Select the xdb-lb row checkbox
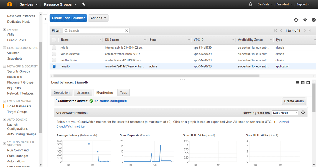The height and width of the screenshot is (168, 318). tap(54, 48)
